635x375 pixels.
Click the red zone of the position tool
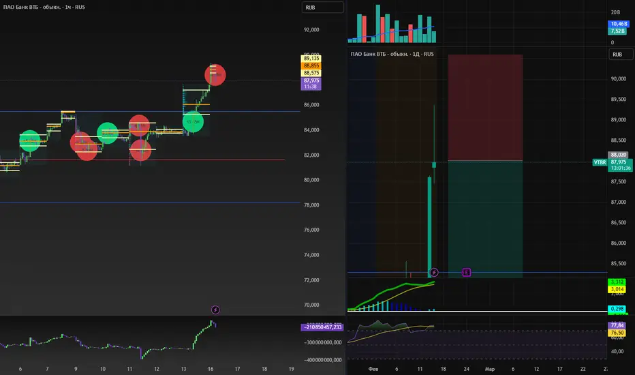point(485,108)
